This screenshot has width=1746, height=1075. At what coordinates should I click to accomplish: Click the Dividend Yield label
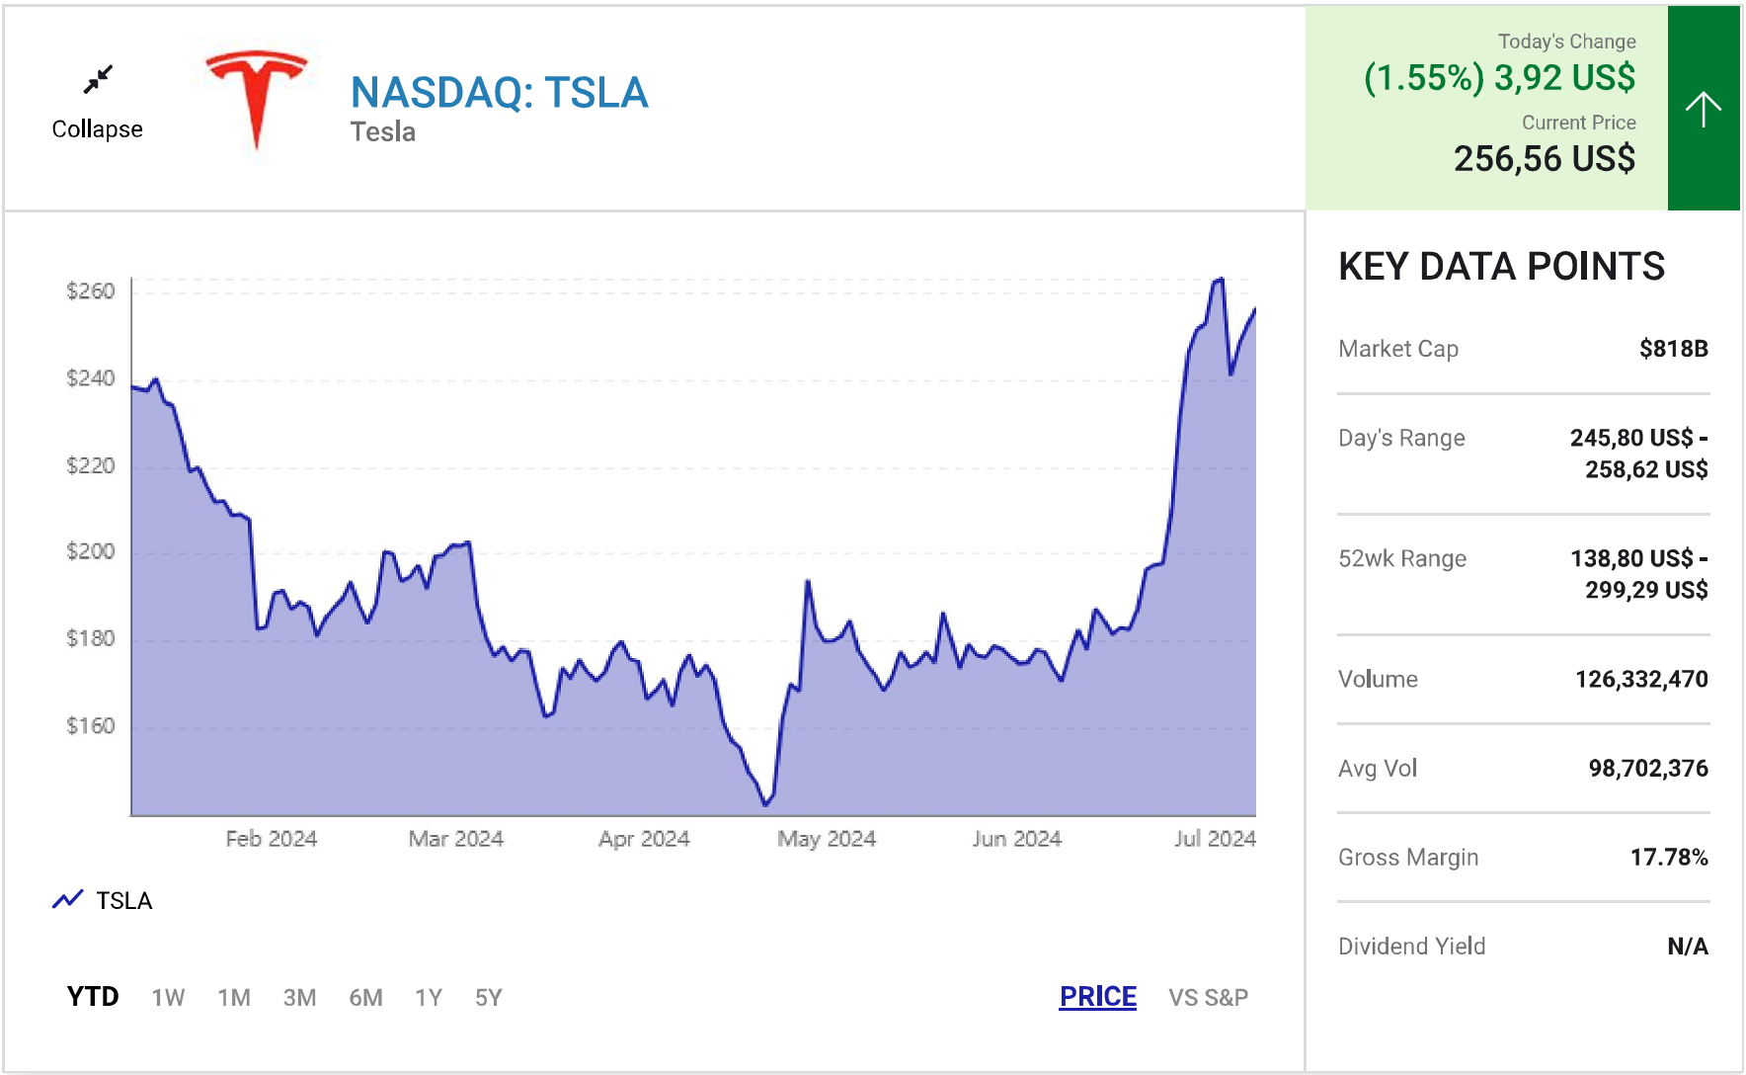tap(1411, 947)
